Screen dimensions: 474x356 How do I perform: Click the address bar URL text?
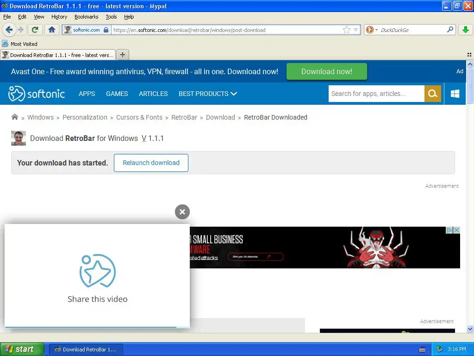click(x=189, y=30)
